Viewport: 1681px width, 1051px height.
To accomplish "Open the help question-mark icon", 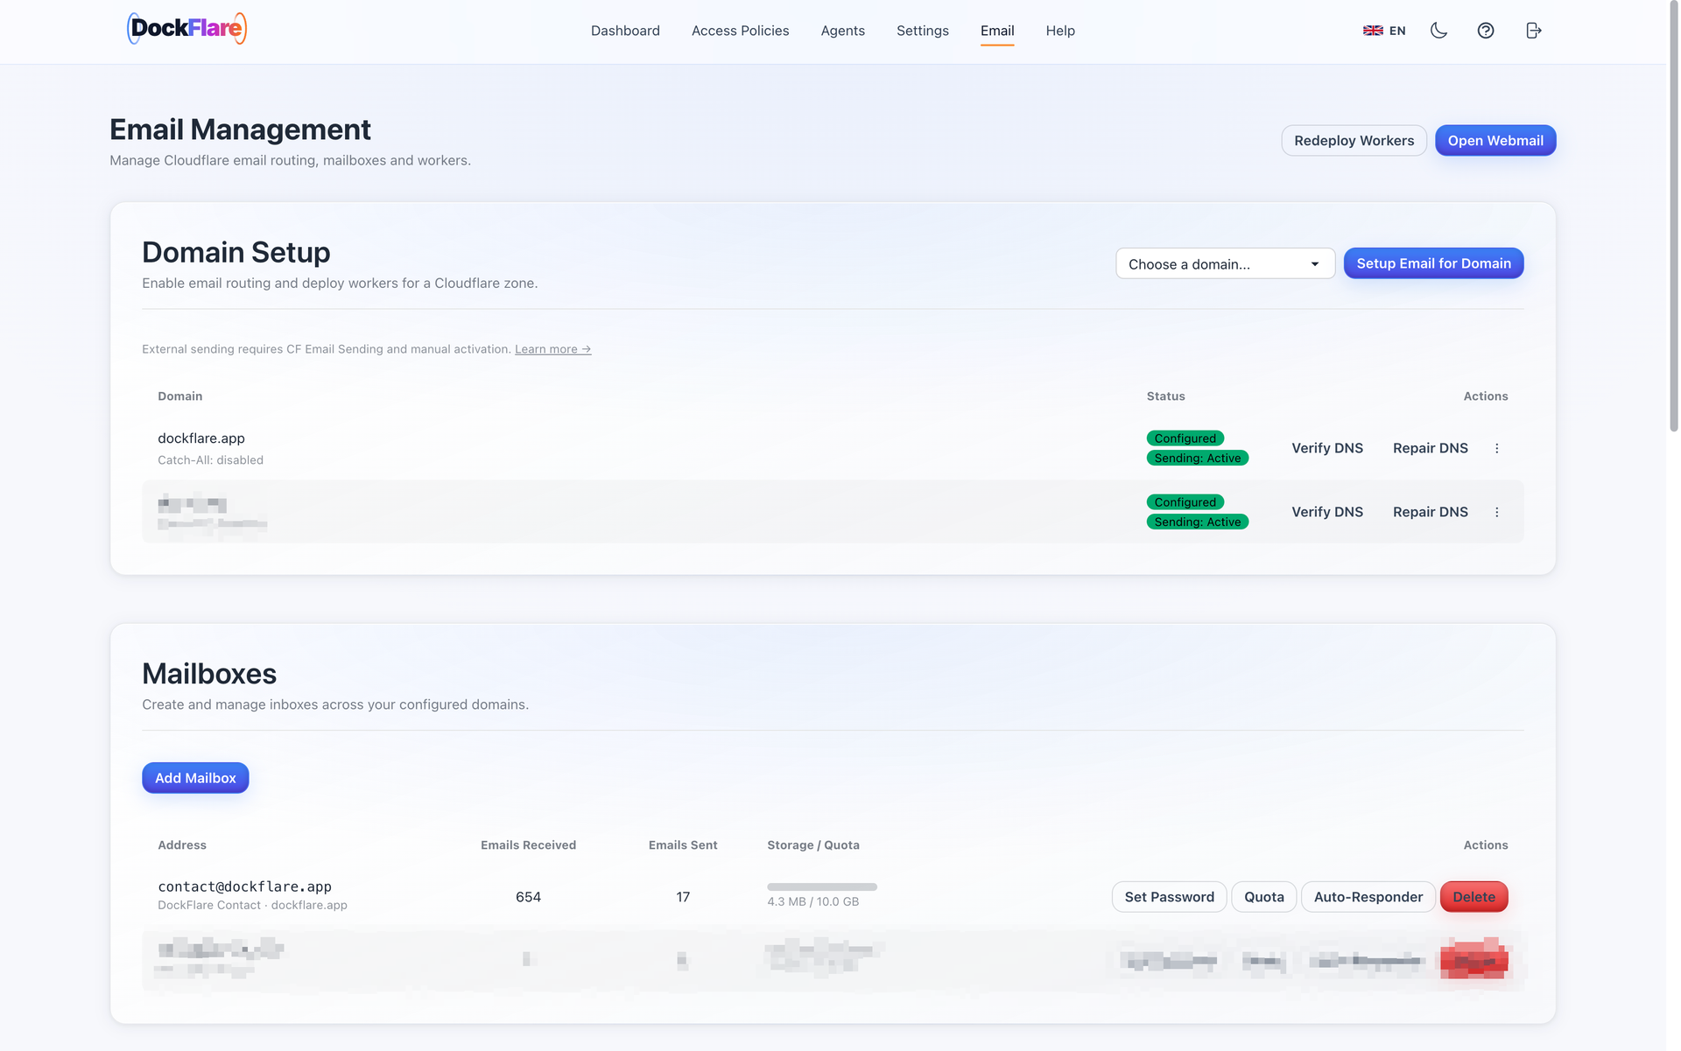I will point(1486,31).
